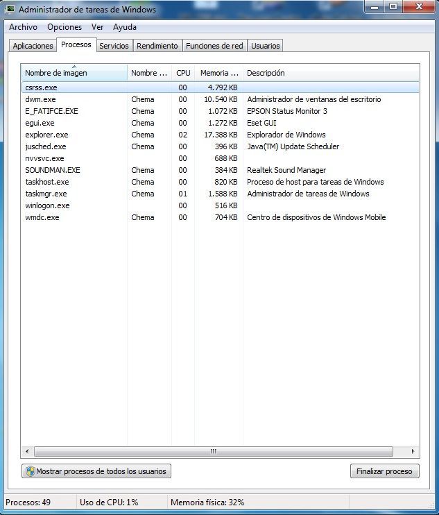This screenshot has width=439, height=515.
Task: Click Mostrar procesos de todos los usuarios
Action: pyautogui.click(x=96, y=471)
